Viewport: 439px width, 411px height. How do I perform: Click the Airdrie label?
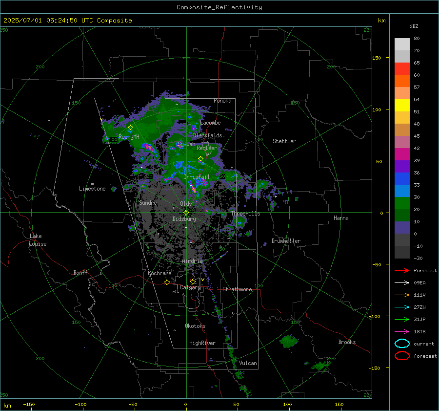click(x=192, y=261)
